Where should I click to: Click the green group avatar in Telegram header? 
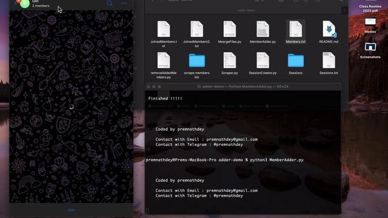click(25, 4)
